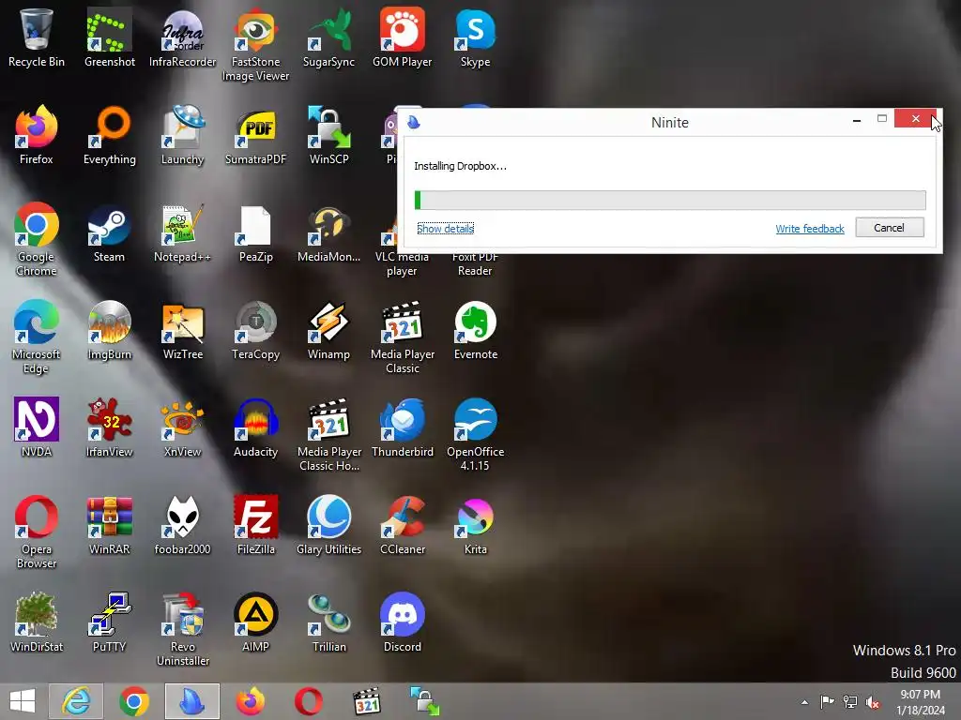Click the WinSCP desktop shortcut
This screenshot has width=961, height=720.
pyautogui.click(x=329, y=135)
